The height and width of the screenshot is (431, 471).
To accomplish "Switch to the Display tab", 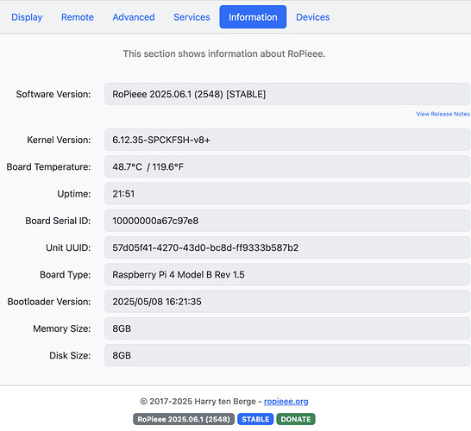I will (27, 17).
